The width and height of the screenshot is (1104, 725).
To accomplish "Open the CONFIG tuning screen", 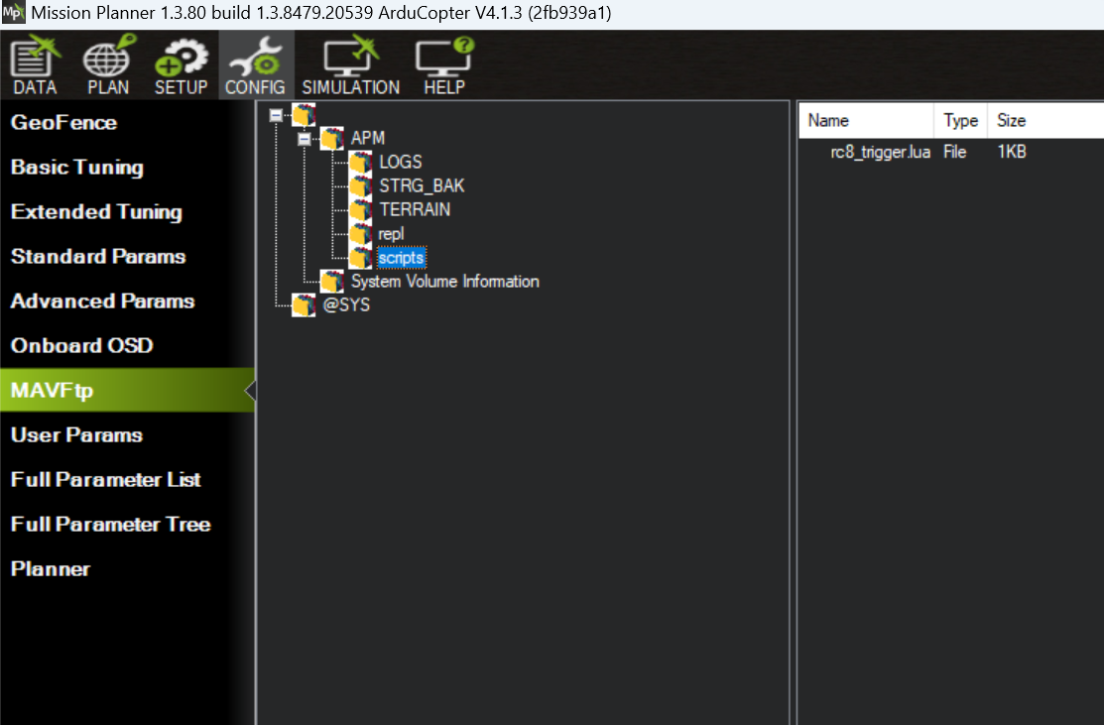I will pyautogui.click(x=255, y=65).
